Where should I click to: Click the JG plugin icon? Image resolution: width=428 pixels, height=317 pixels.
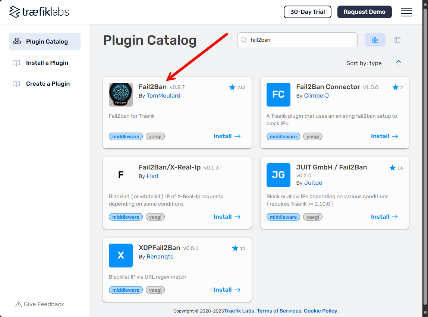click(278, 175)
